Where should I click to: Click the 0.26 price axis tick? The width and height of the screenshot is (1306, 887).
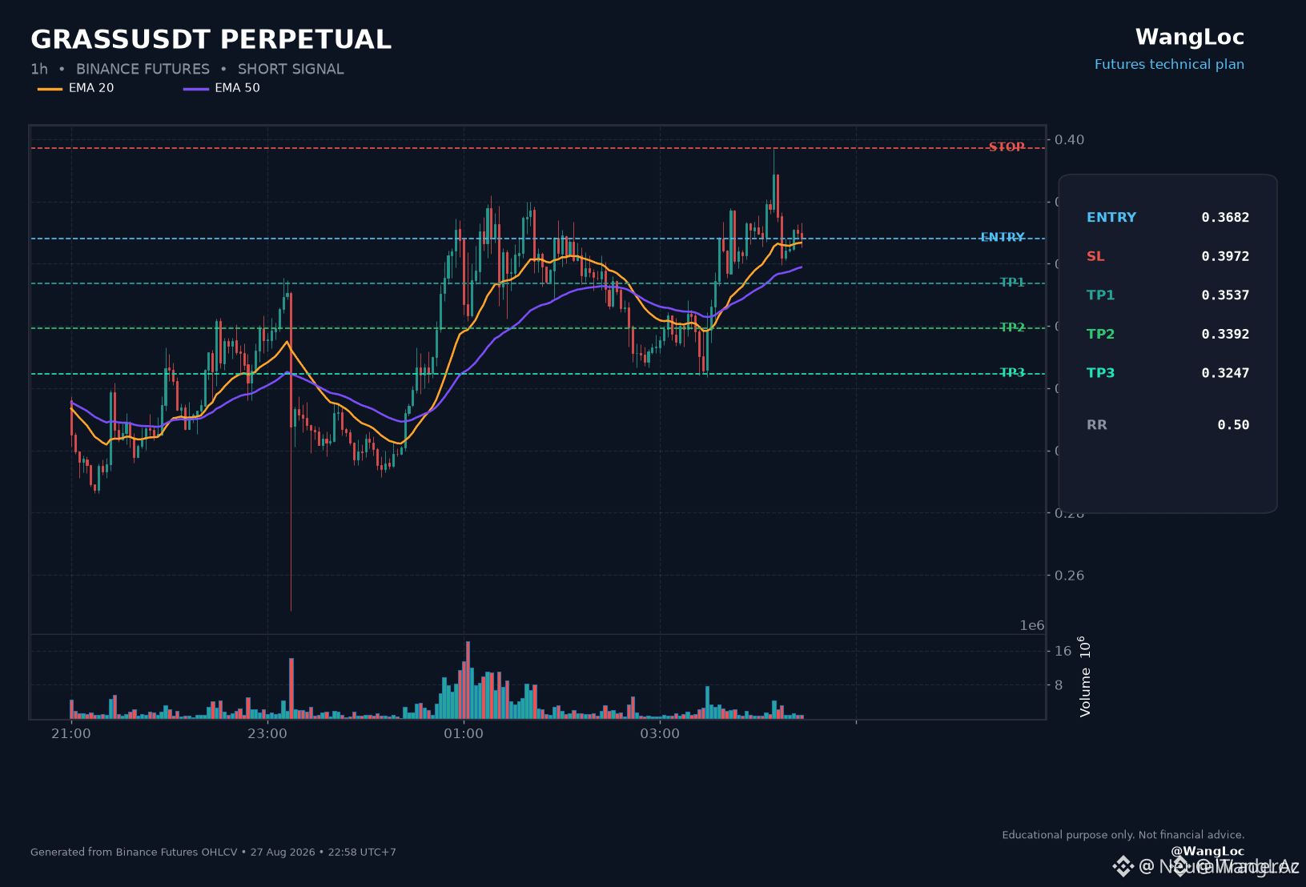1070,576
